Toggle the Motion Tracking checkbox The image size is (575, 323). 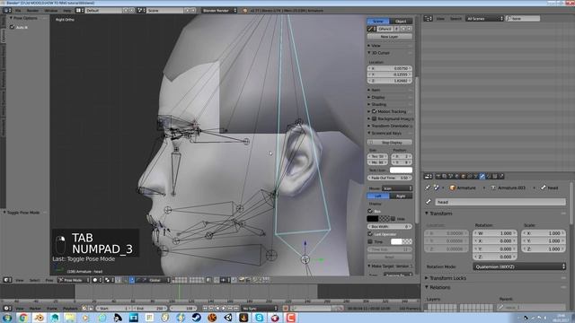(x=374, y=111)
